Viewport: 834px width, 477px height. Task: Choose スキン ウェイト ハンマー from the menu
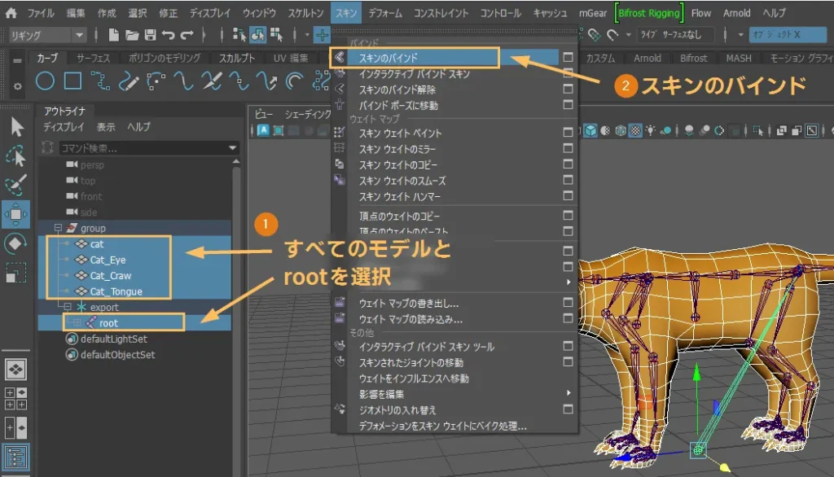click(399, 196)
